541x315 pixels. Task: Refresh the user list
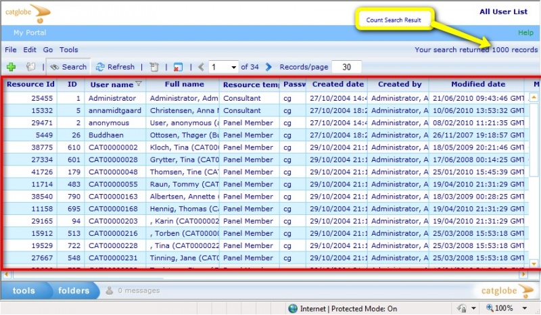point(115,67)
